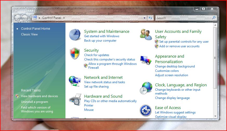Image resolution: width=227 pixels, height=131 pixels.
Task: Click the Ease of Access blue circle icon
Action: (146, 110)
